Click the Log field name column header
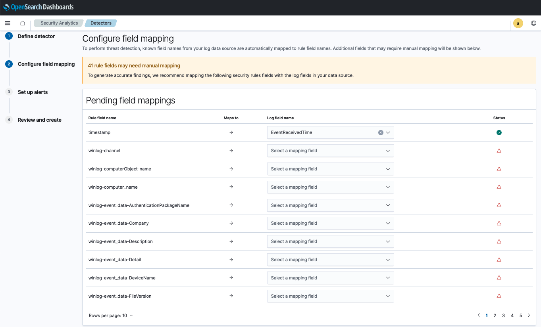 click(x=280, y=118)
